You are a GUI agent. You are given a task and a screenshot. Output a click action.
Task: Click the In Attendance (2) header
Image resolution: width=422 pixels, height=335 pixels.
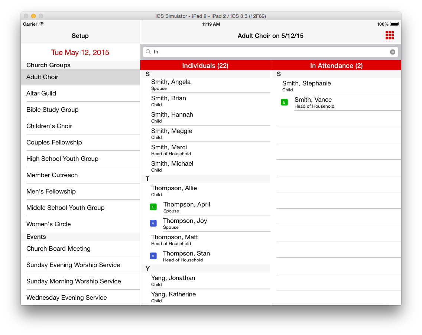(336, 66)
